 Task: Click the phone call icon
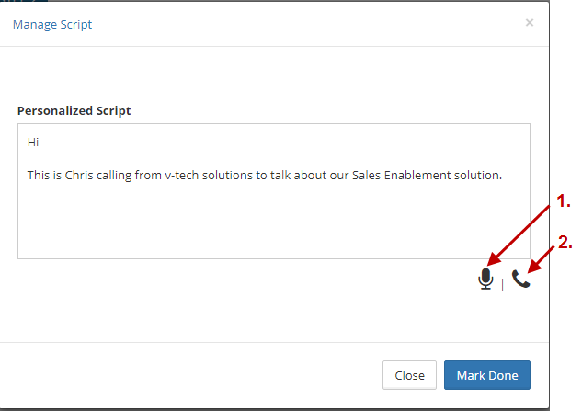pyautogui.click(x=521, y=280)
